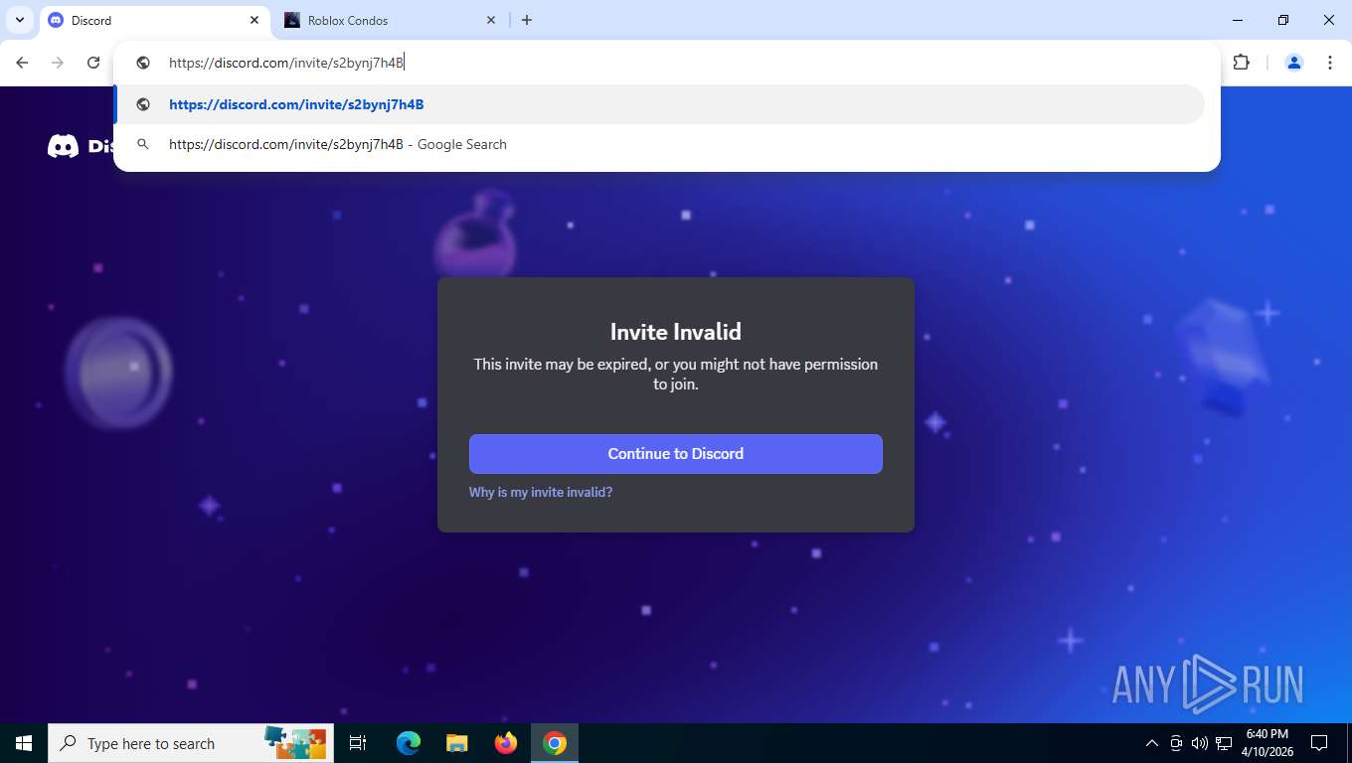Select the Google Search suggestion row
The image size is (1352, 763).
660,144
